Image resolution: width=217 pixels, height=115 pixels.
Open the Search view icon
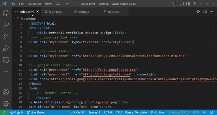6,25
